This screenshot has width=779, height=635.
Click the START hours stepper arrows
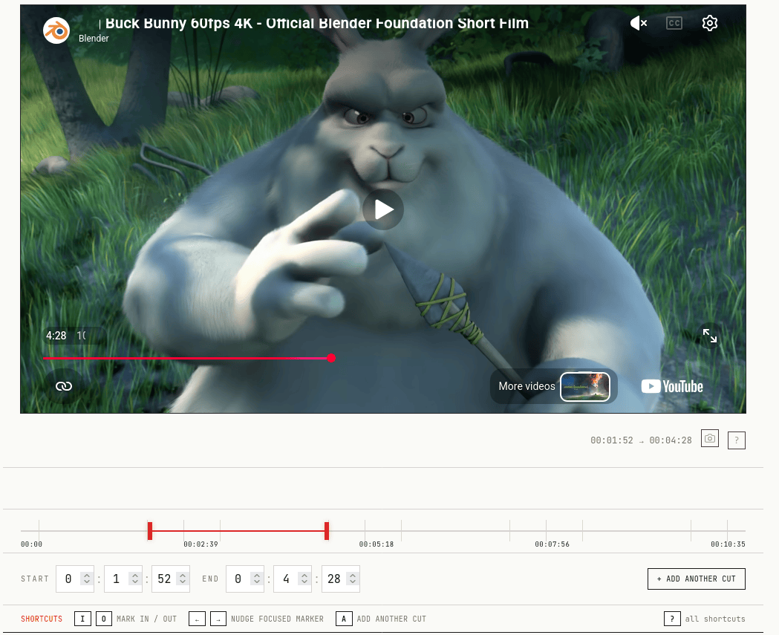pyautogui.click(x=87, y=579)
